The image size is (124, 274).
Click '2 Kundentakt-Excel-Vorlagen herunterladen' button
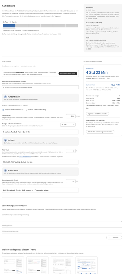pos(100,132)
